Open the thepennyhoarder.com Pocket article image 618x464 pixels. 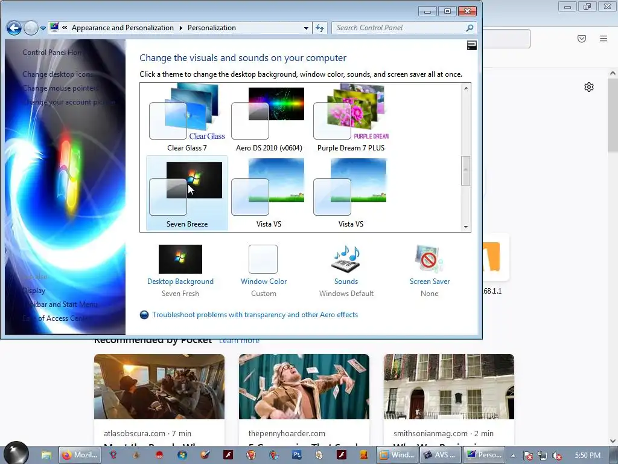point(304,387)
